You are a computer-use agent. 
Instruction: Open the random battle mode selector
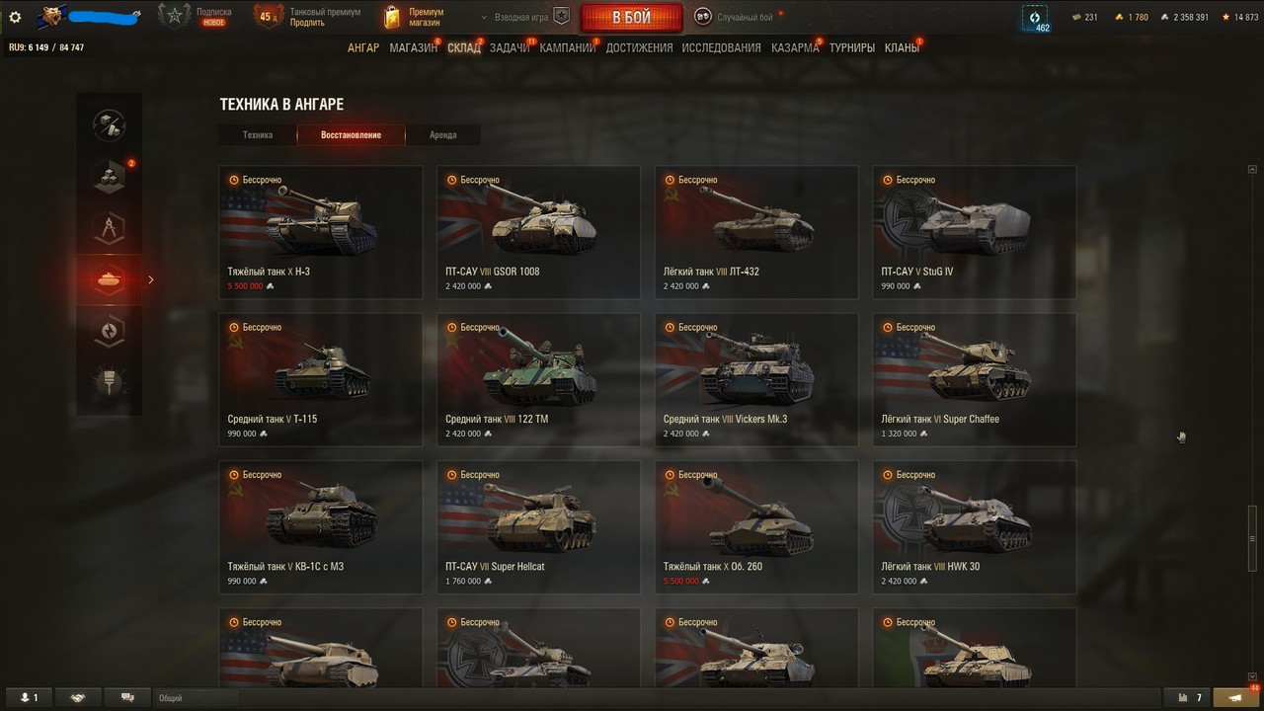(737, 17)
